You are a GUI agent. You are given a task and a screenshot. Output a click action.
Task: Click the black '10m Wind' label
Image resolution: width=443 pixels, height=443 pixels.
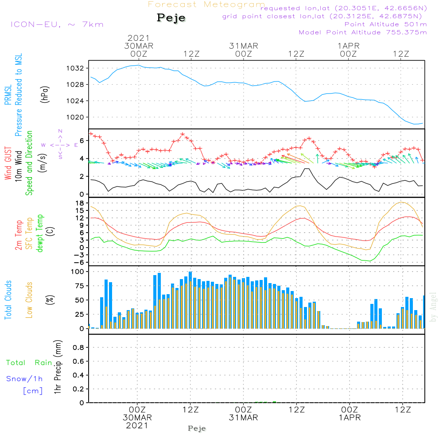(18, 166)
